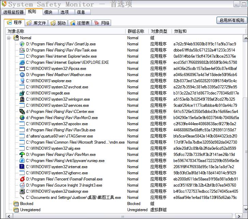Screen dimensions: 248x219
Task: Click the System Safety Monitor shield icon
Action: point(4,4)
